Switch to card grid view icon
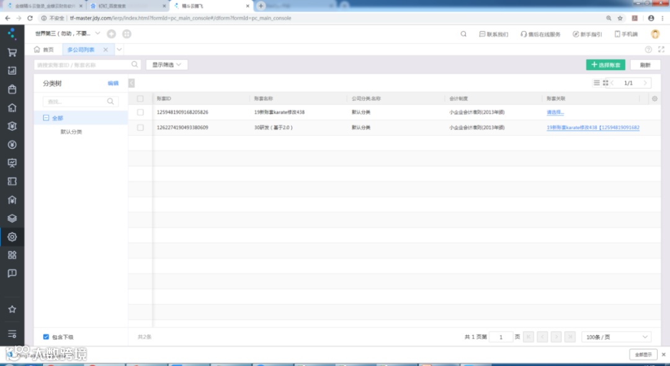 (605, 83)
